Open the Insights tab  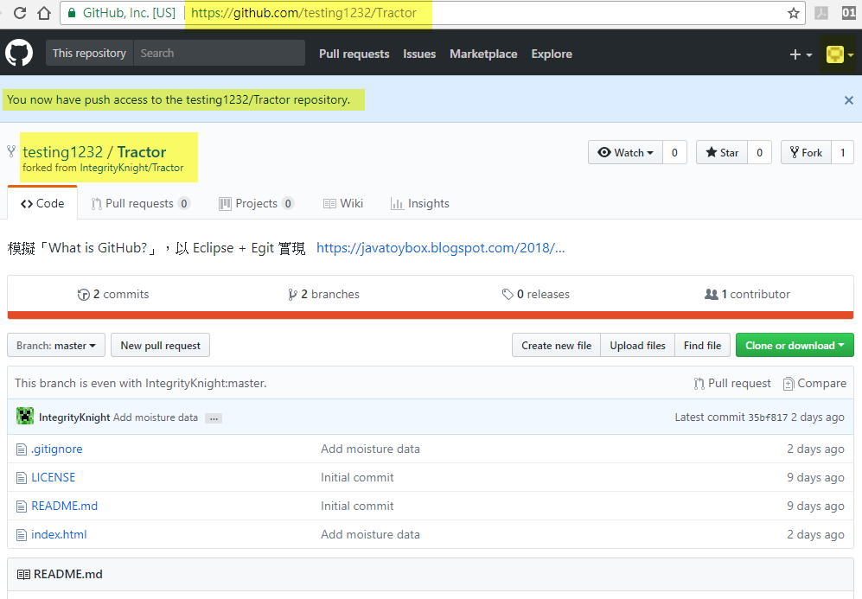click(420, 203)
